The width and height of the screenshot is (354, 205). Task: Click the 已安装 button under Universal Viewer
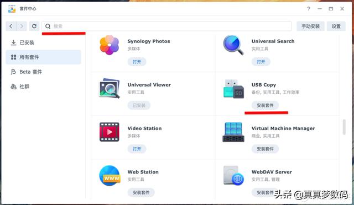139,105
